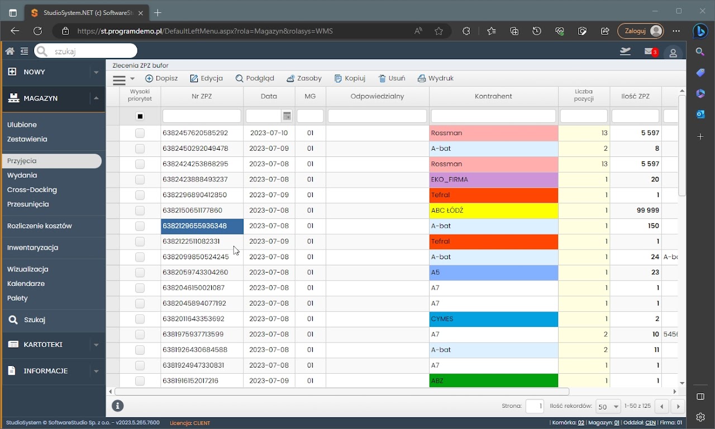The width and height of the screenshot is (715, 429).
Task: Open the mail notifications icon
Action: pyautogui.click(x=649, y=51)
